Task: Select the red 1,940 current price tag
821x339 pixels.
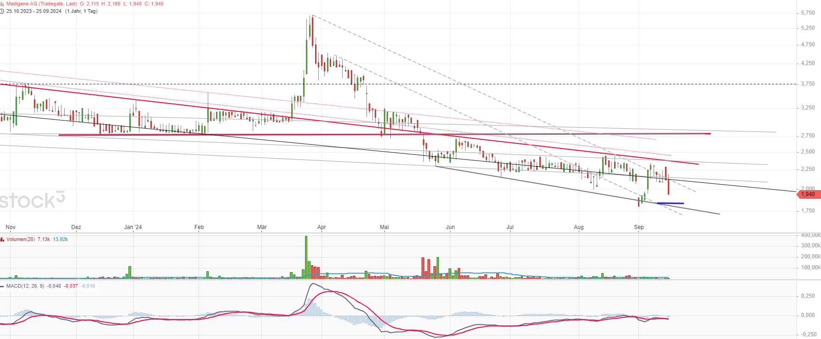Action: click(808, 194)
